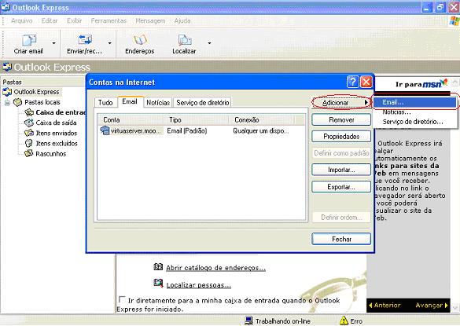Click the Criar email toolbar icon
Screen dimensions: 460x326
(29, 40)
